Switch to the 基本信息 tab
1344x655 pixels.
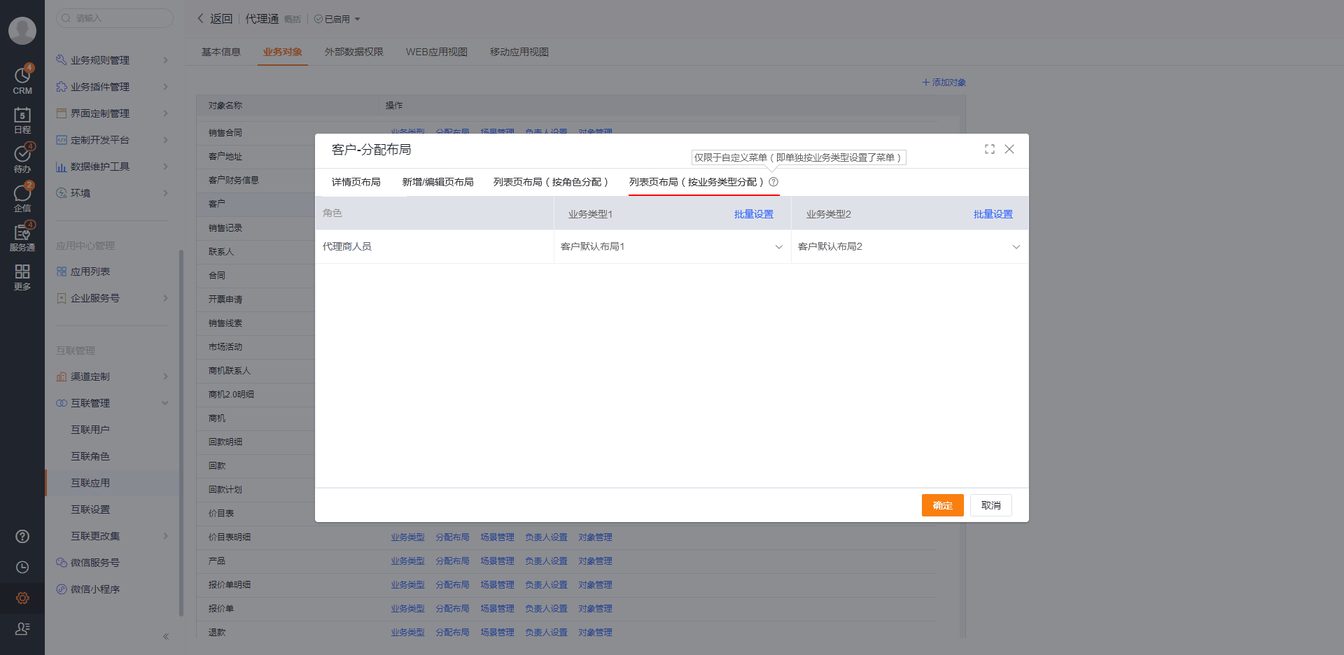(220, 51)
